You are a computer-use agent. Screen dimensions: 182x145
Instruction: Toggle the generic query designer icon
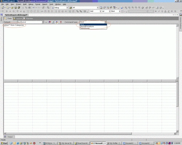point(57,22)
